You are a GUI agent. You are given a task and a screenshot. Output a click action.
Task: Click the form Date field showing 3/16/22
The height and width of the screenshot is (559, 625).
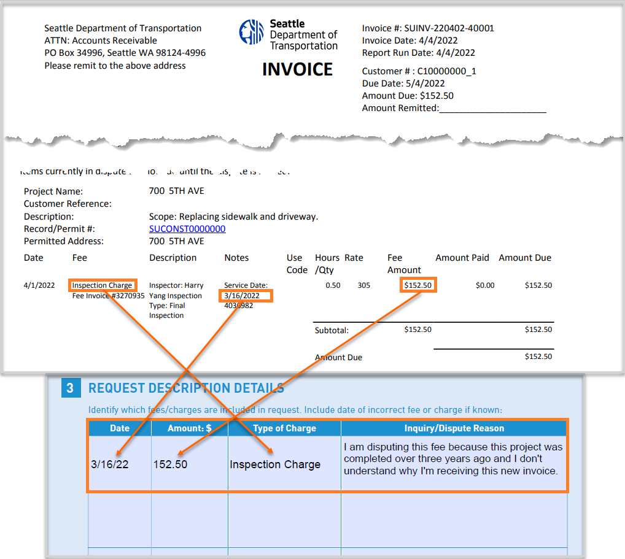pyautogui.click(x=120, y=464)
